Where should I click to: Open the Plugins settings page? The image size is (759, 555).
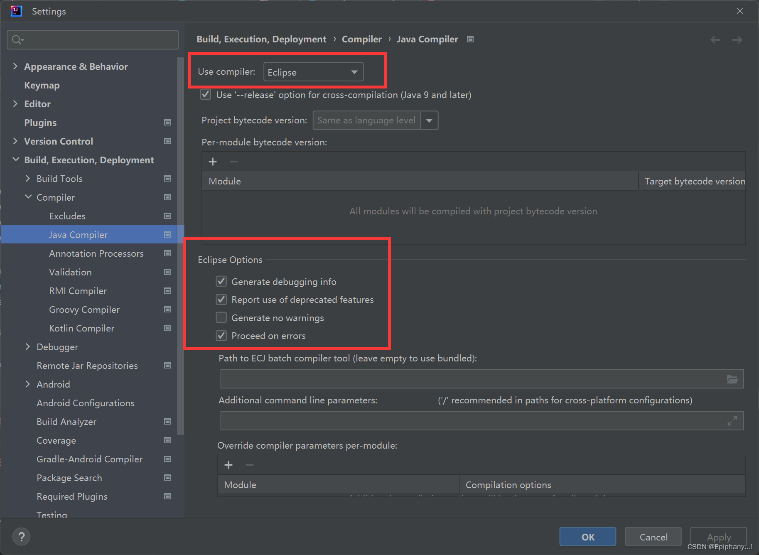tap(40, 123)
